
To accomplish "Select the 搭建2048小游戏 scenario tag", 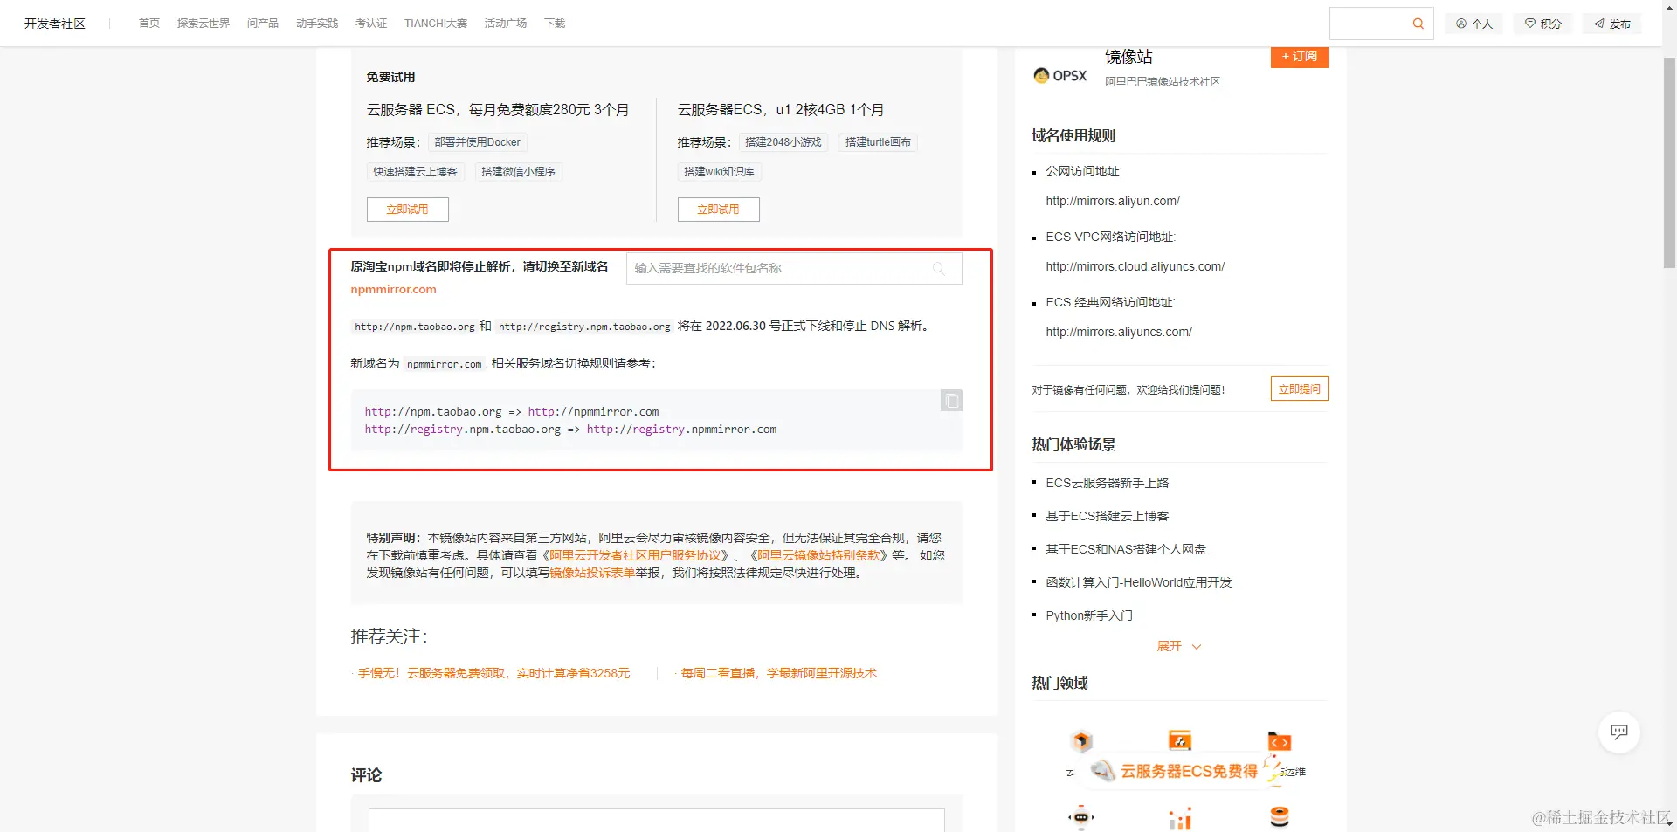I will coord(783,142).
